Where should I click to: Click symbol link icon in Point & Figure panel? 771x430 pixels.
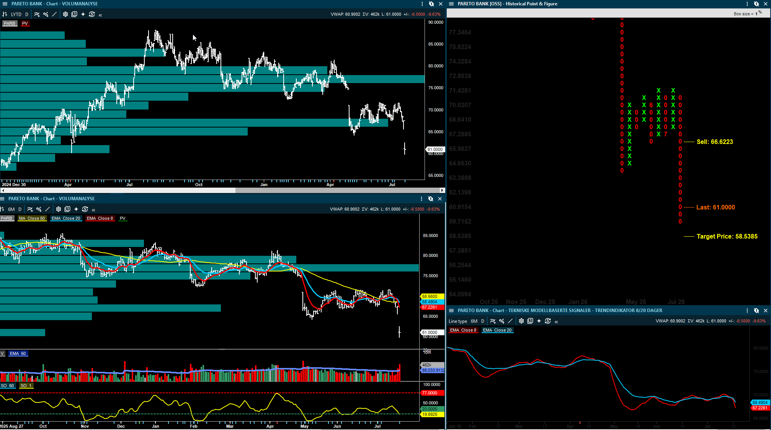click(x=756, y=4)
